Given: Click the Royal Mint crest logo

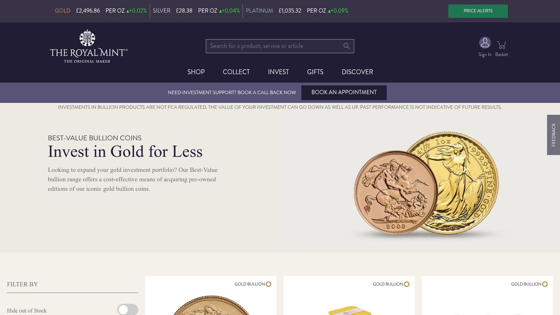Looking at the screenshot, I should pos(87,38).
